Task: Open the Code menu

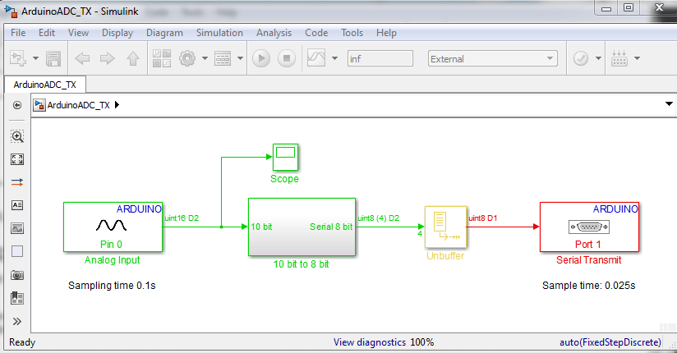Action: 316,33
